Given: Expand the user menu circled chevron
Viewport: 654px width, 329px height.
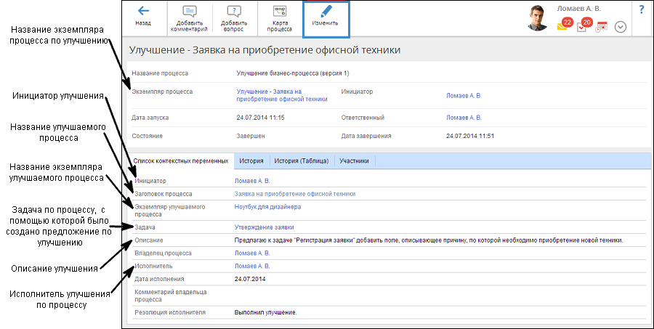Looking at the screenshot, I should (x=620, y=27).
